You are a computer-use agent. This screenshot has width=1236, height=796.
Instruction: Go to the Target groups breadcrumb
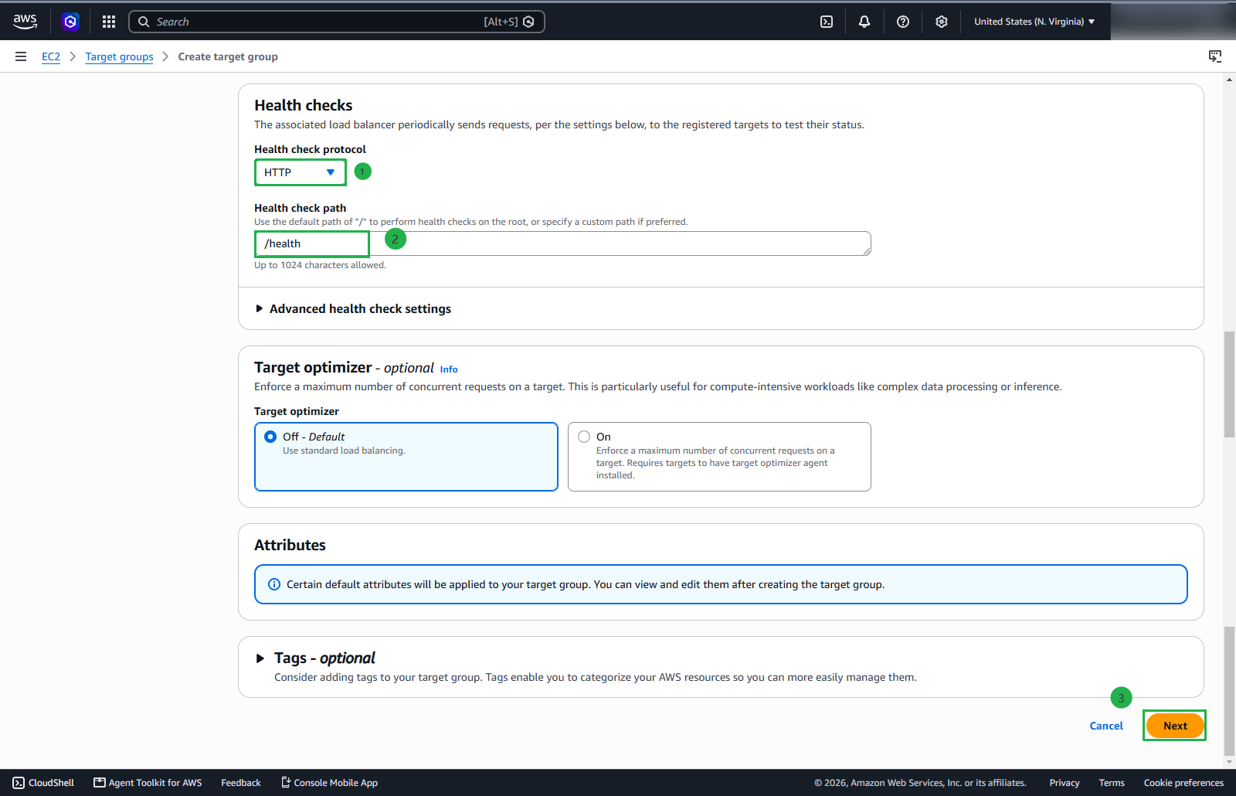pyautogui.click(x=119, y=56)
